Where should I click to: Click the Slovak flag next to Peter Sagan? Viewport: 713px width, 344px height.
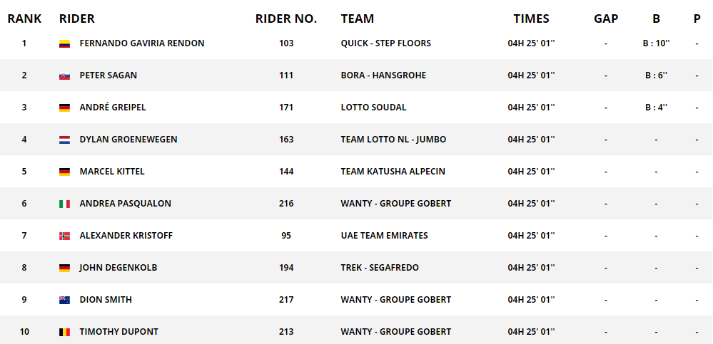[x=64, y=75]
